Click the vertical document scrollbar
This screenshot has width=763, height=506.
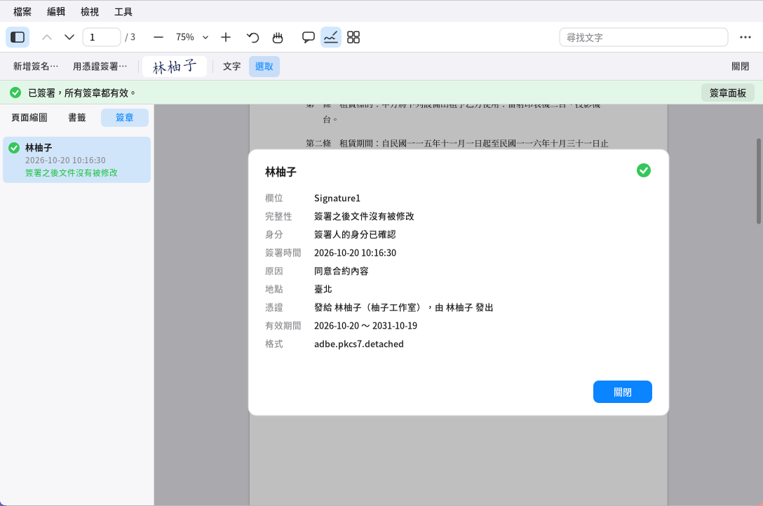759,182
